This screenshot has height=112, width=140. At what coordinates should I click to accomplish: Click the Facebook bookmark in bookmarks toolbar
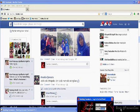point(4,19)
